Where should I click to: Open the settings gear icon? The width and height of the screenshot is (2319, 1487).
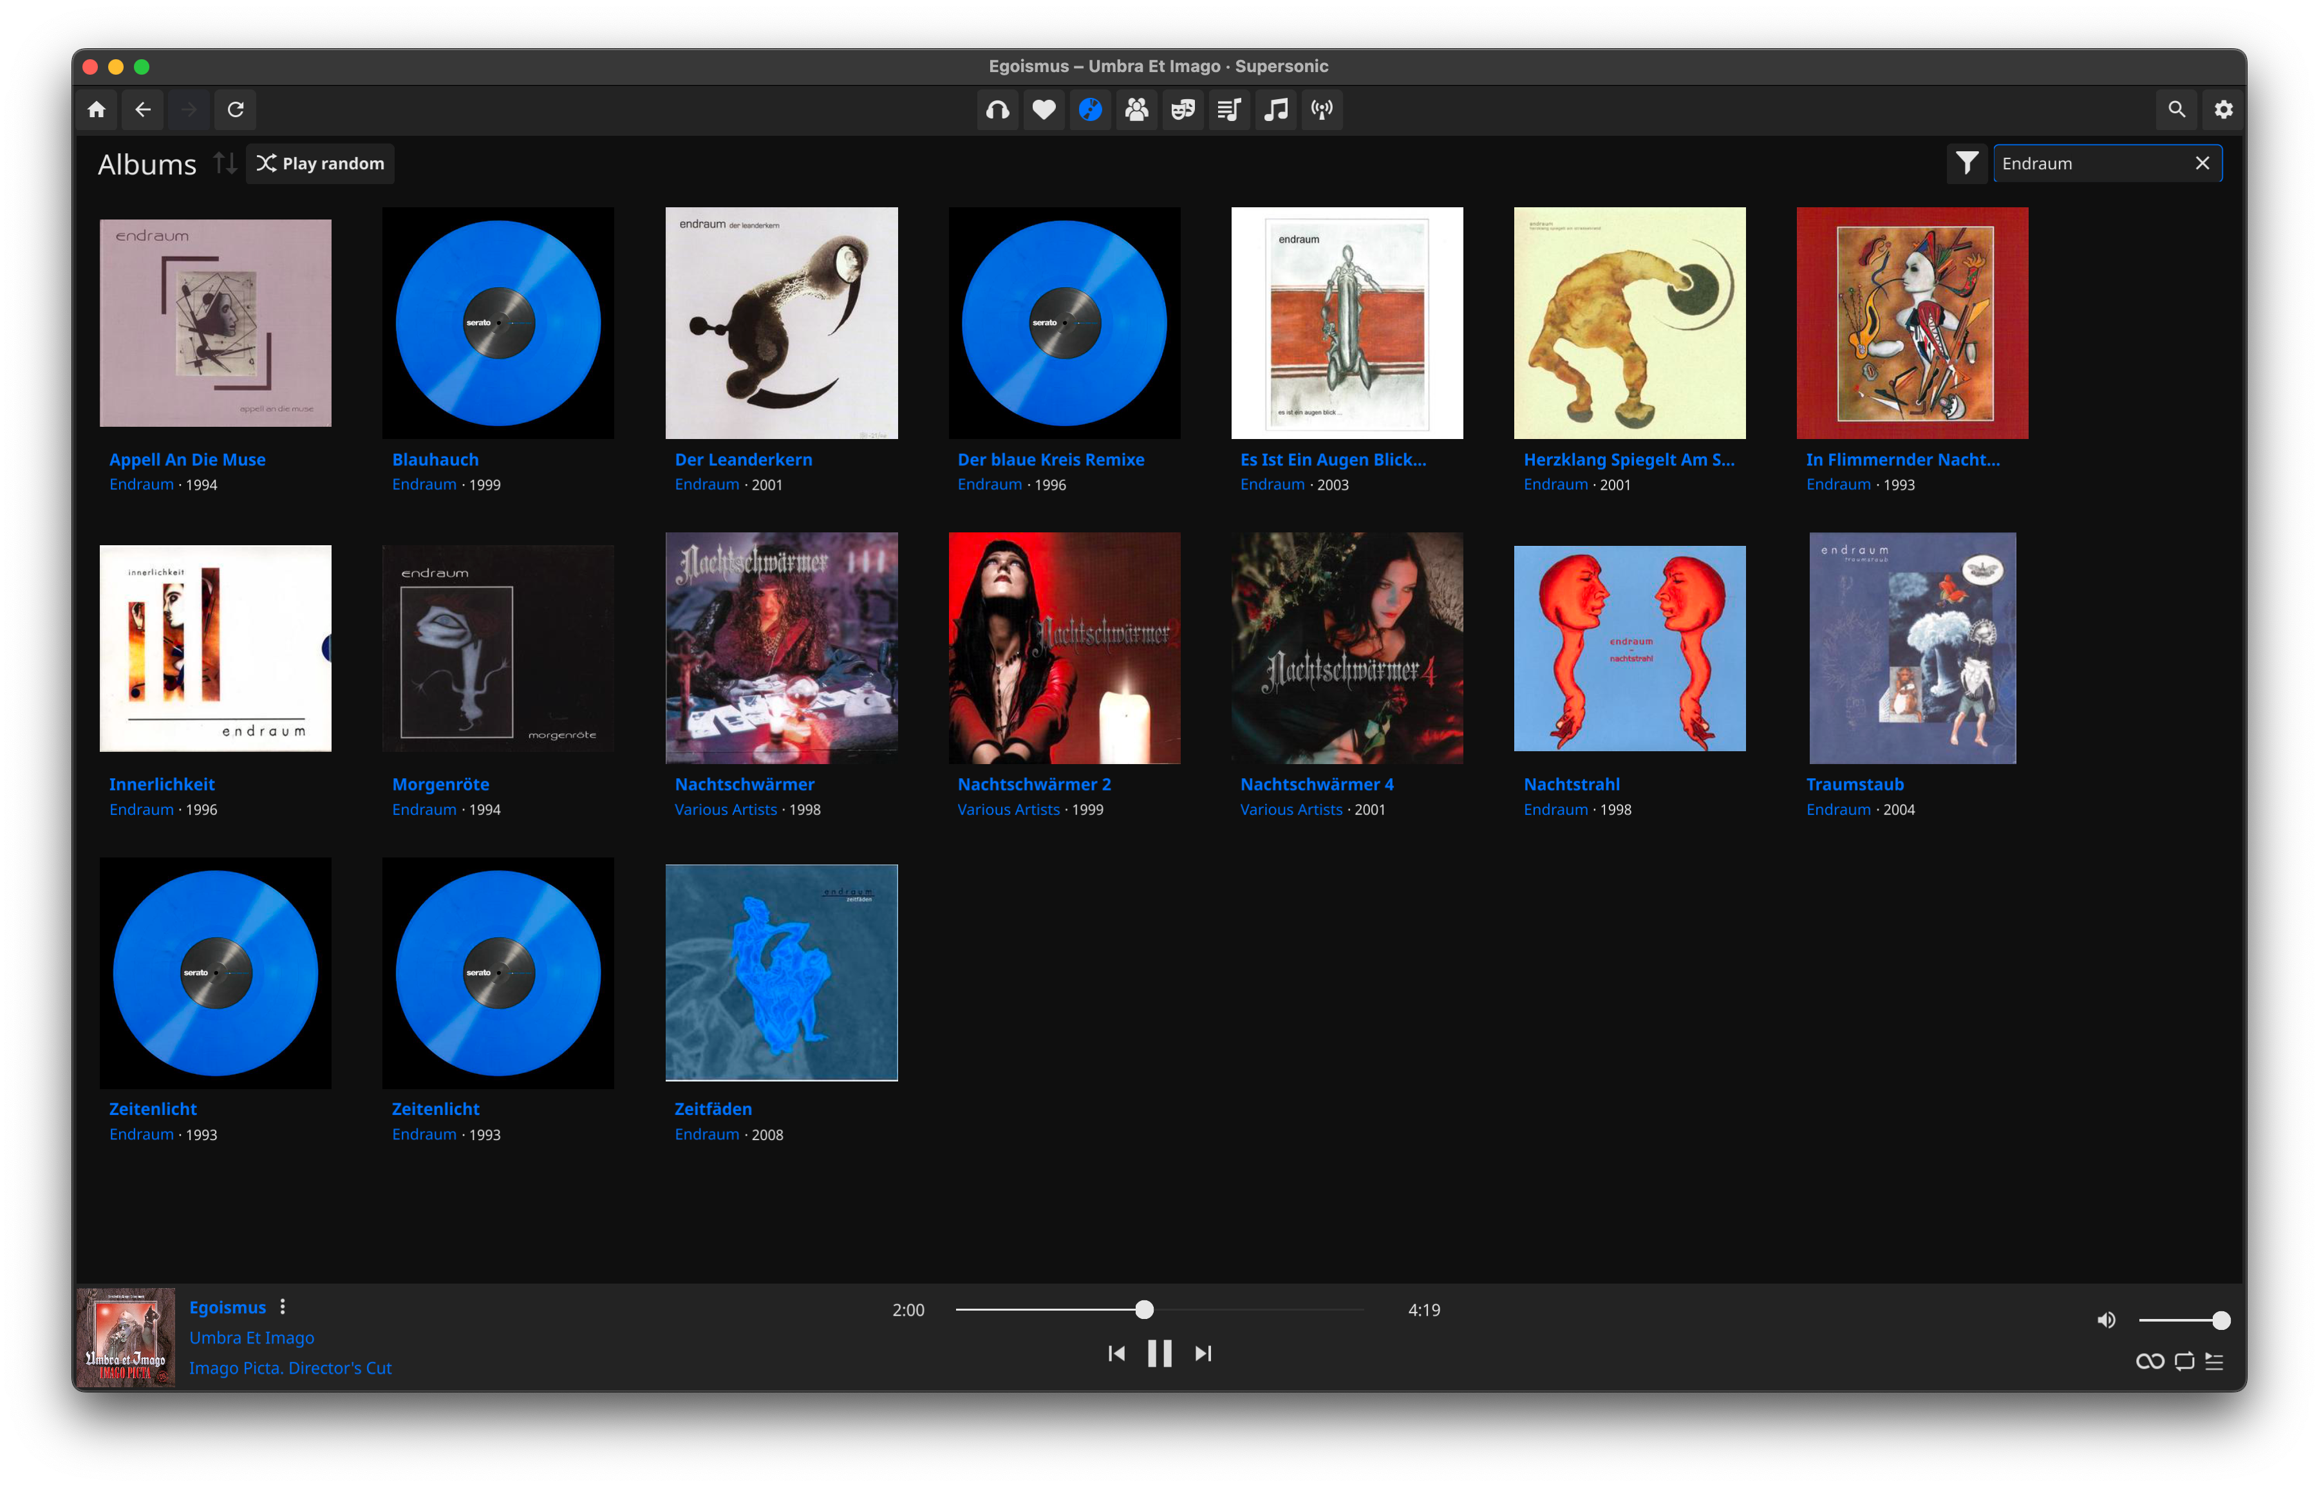pos(2224,110)
